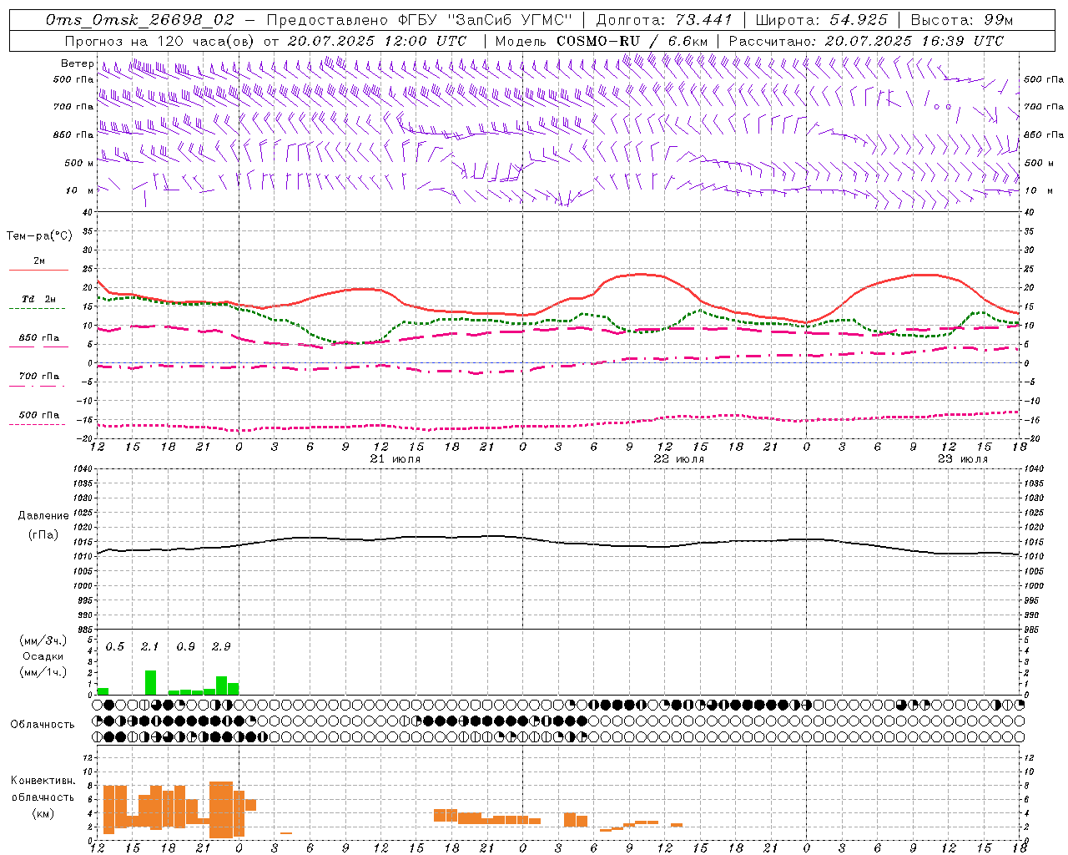Click the precipitation value '0.5'
The image size is (1068, 855).
coord(115,647)
